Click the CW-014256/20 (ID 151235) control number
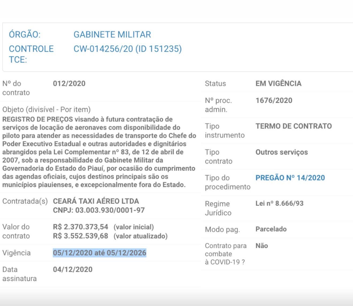 pyautogui.click(x=128, y=49)
